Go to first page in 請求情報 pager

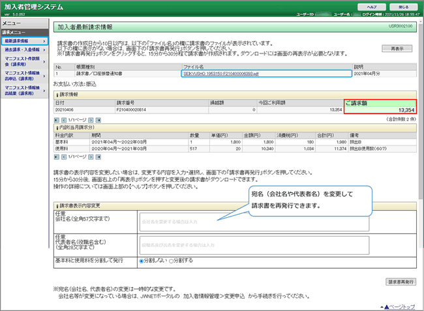(57, 120)
